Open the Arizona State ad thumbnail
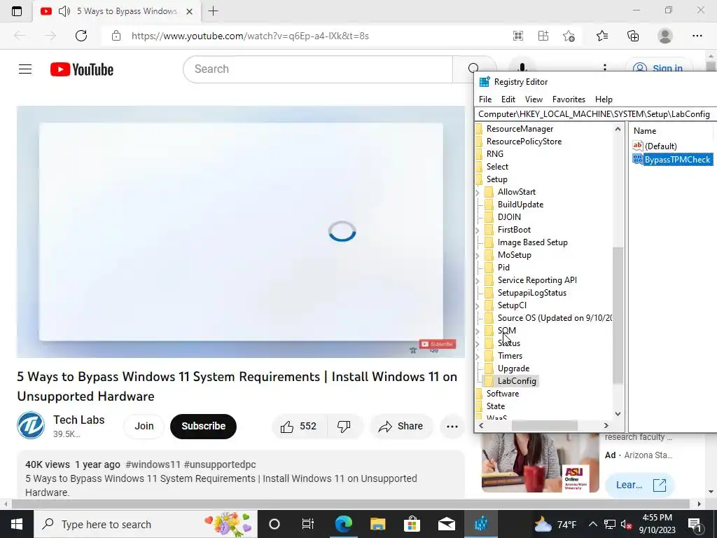The image size is (717, 538). 540,462
